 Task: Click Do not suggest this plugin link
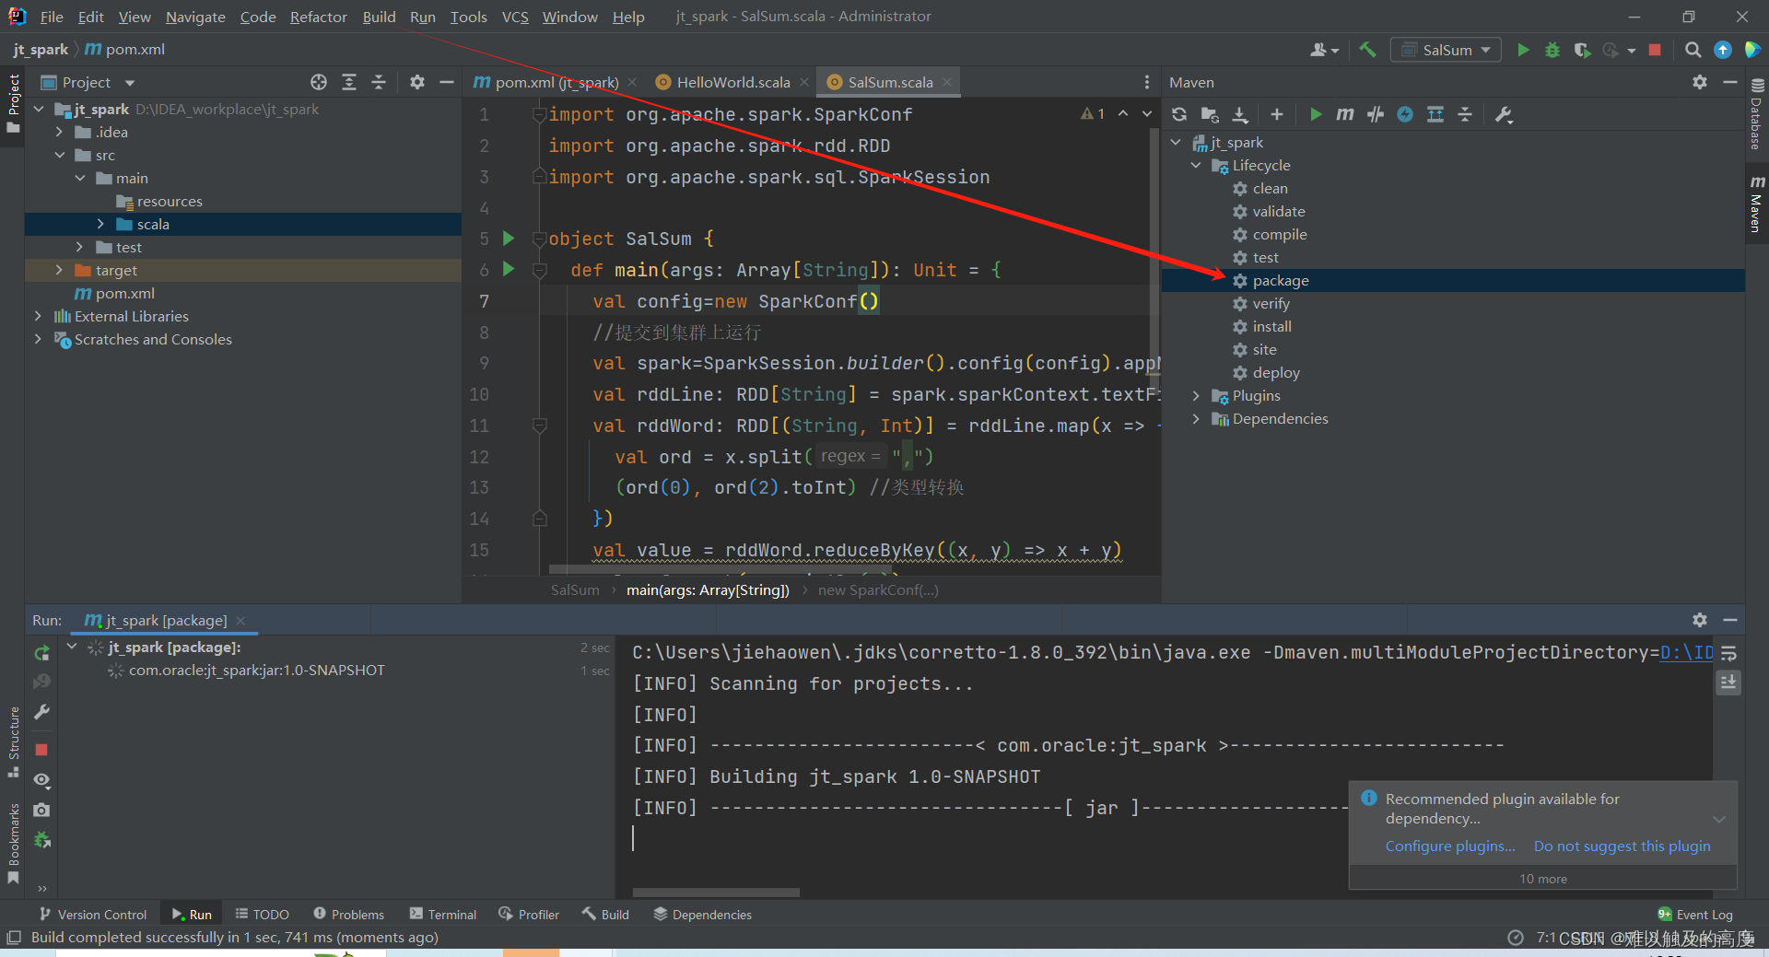point(1622,846)
